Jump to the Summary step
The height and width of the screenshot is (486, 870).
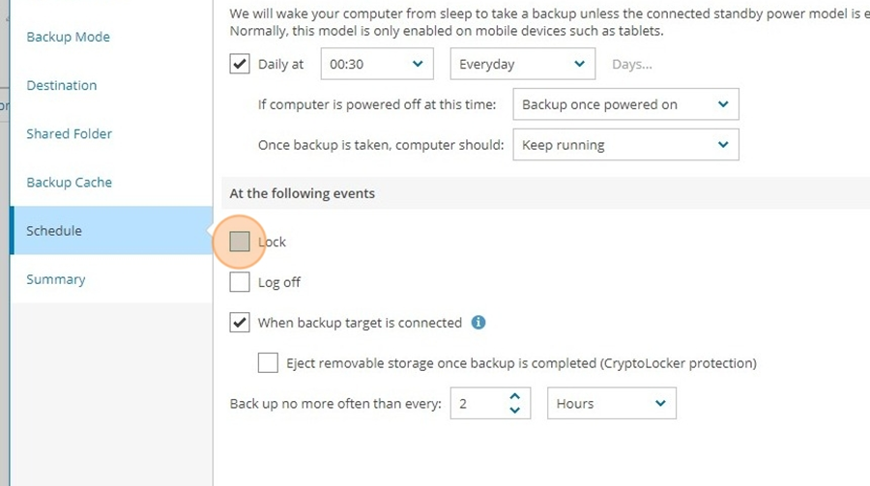pos(56,279)
